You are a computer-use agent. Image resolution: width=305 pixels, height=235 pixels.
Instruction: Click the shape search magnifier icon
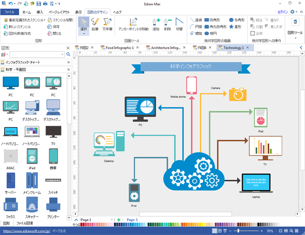point(68,54)
